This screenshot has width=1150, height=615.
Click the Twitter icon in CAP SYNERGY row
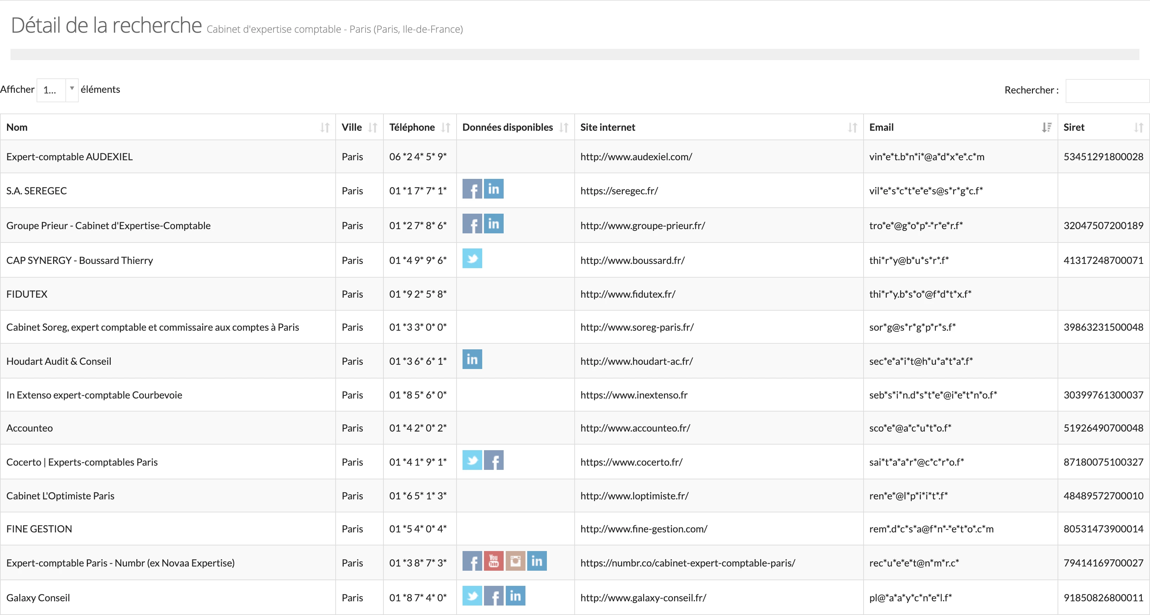coord(472,258)
